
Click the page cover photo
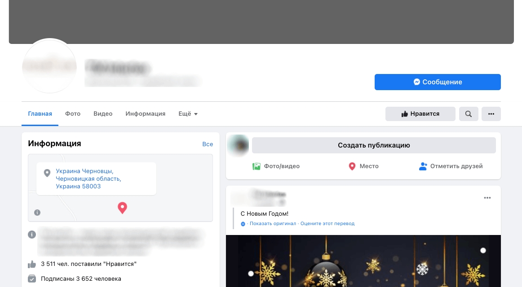click(x=261, y=22)
